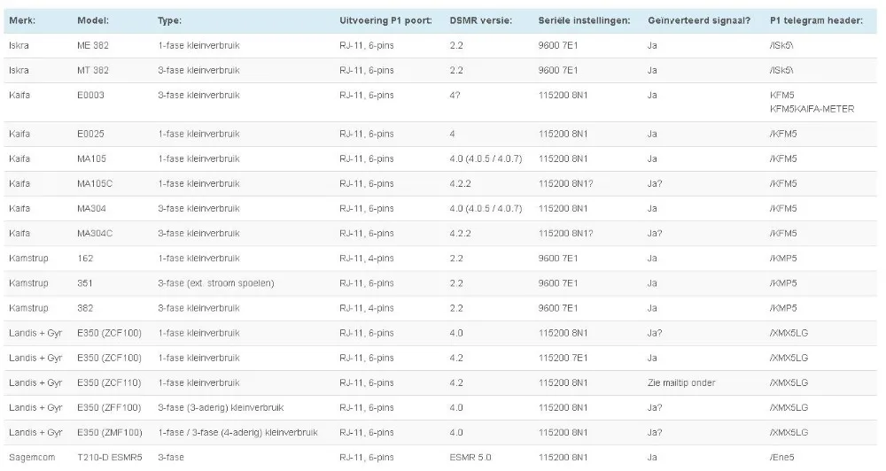The image size is (886, 471).
Task: Select the 'E0025' model cell
Action: [x=91, y=135]
